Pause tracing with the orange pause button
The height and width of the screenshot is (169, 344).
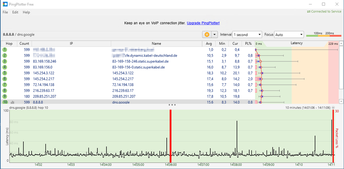(207, 34)
